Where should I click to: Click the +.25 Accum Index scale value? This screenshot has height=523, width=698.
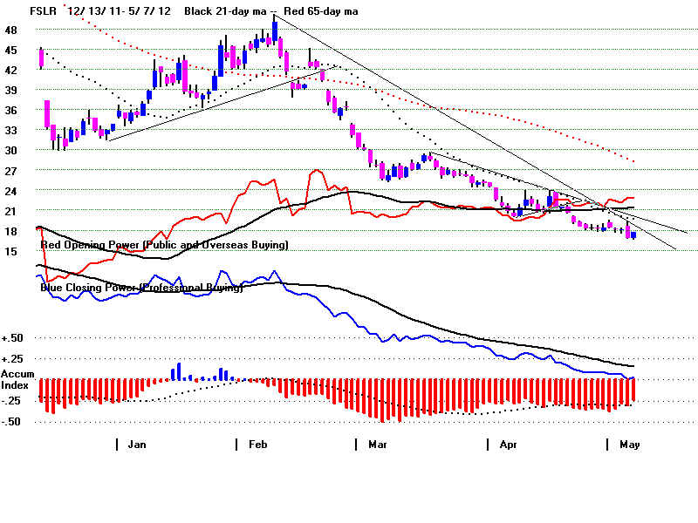pyautogui.click(x=13, y=359)
